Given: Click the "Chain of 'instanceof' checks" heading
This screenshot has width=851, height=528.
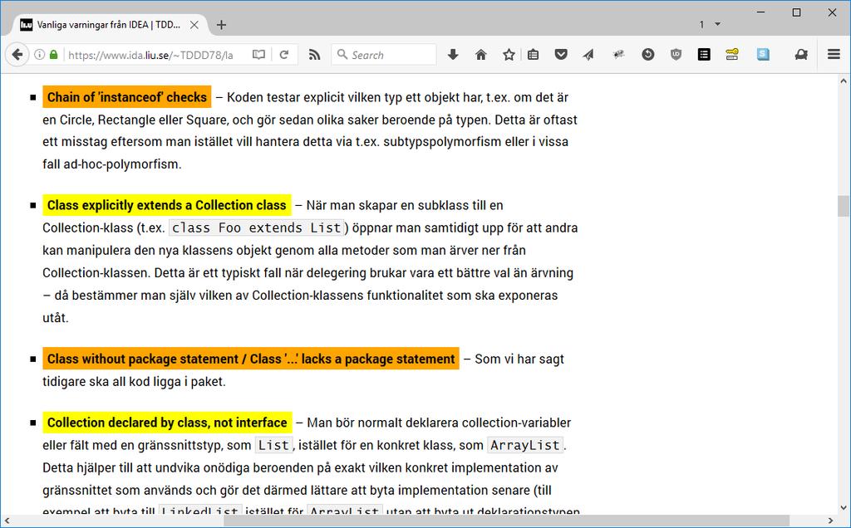Looking at the screenshot, I should point(127,97).
